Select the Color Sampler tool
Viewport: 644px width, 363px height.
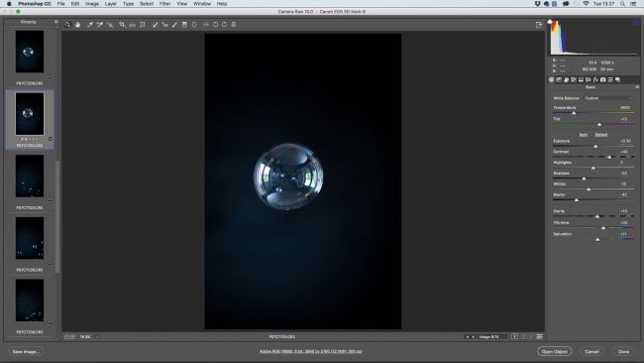tap(100, 25)
